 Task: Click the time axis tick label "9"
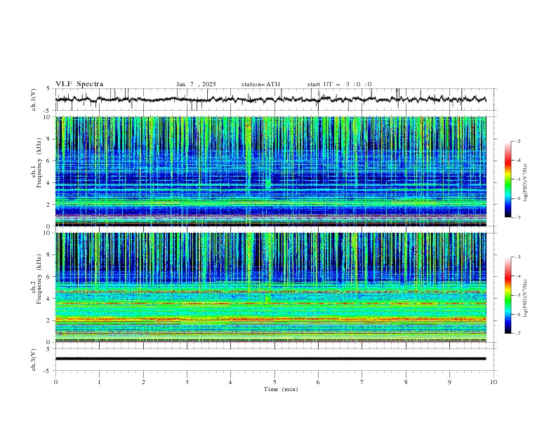[x=449, y=382]
